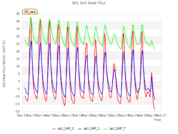The height and width of the screenshot is (134, 178).
Task: Click the y-axis label Soil Heat Flux (W/m2), SoilT (C)
Action: coord(4,64)
